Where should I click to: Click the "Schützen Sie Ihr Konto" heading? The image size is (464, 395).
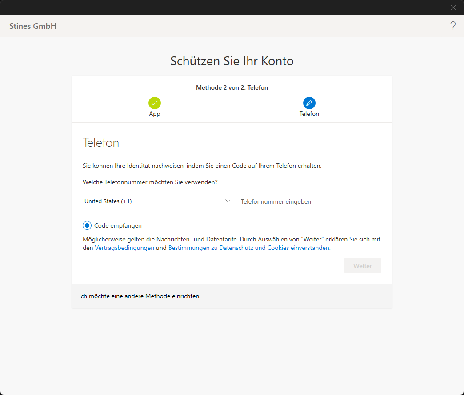(x=232, y=61)
